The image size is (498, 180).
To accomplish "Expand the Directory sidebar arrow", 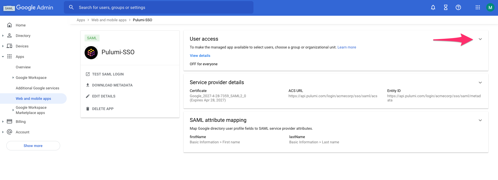I will pos(3,36).
